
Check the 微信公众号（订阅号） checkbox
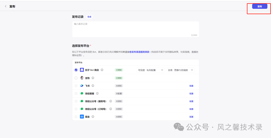click(x=76, y=109)
